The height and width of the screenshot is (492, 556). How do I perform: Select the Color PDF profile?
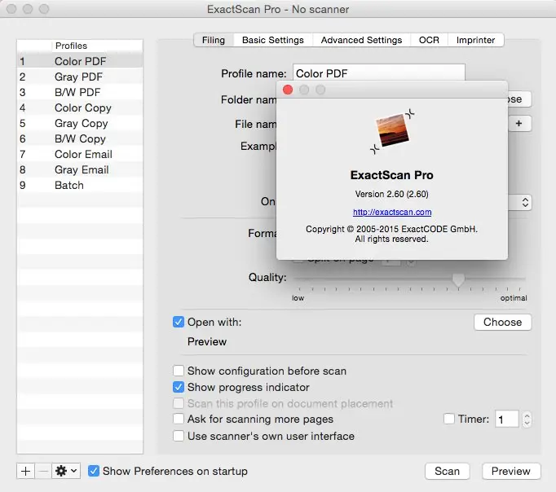(x=80, y=61)
